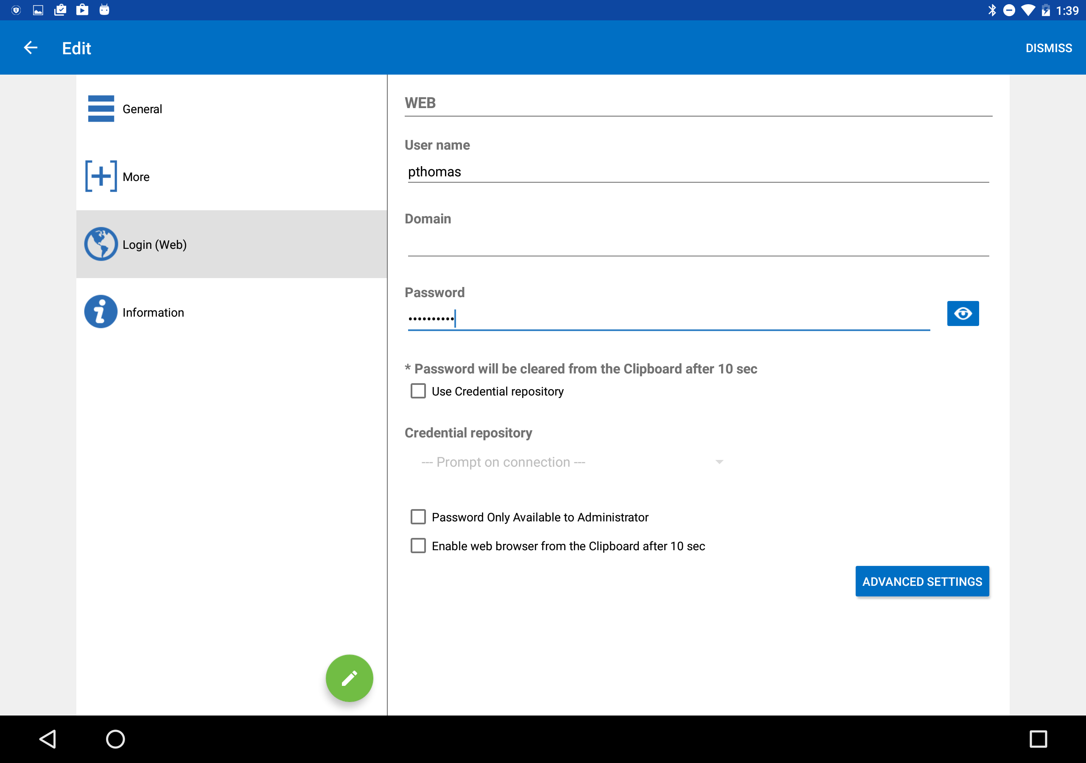
Task: Click the Information circle icon
Action: 101,312
